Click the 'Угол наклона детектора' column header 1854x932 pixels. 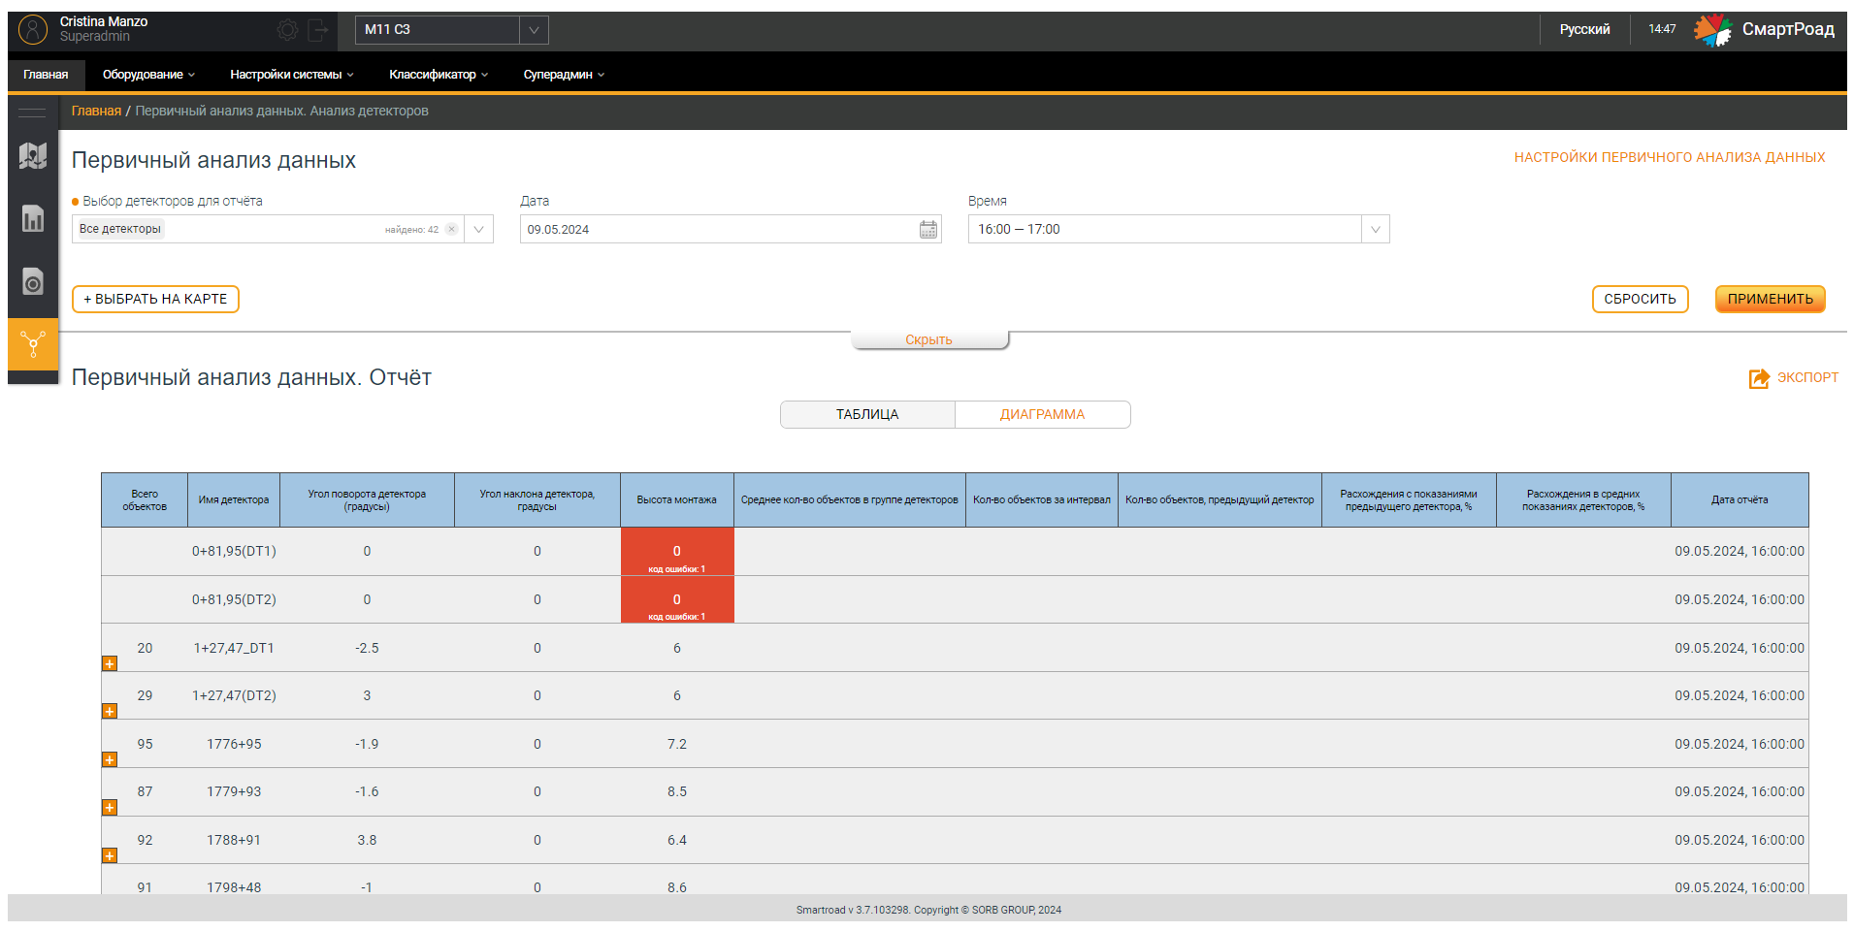(x=537, y=500)
